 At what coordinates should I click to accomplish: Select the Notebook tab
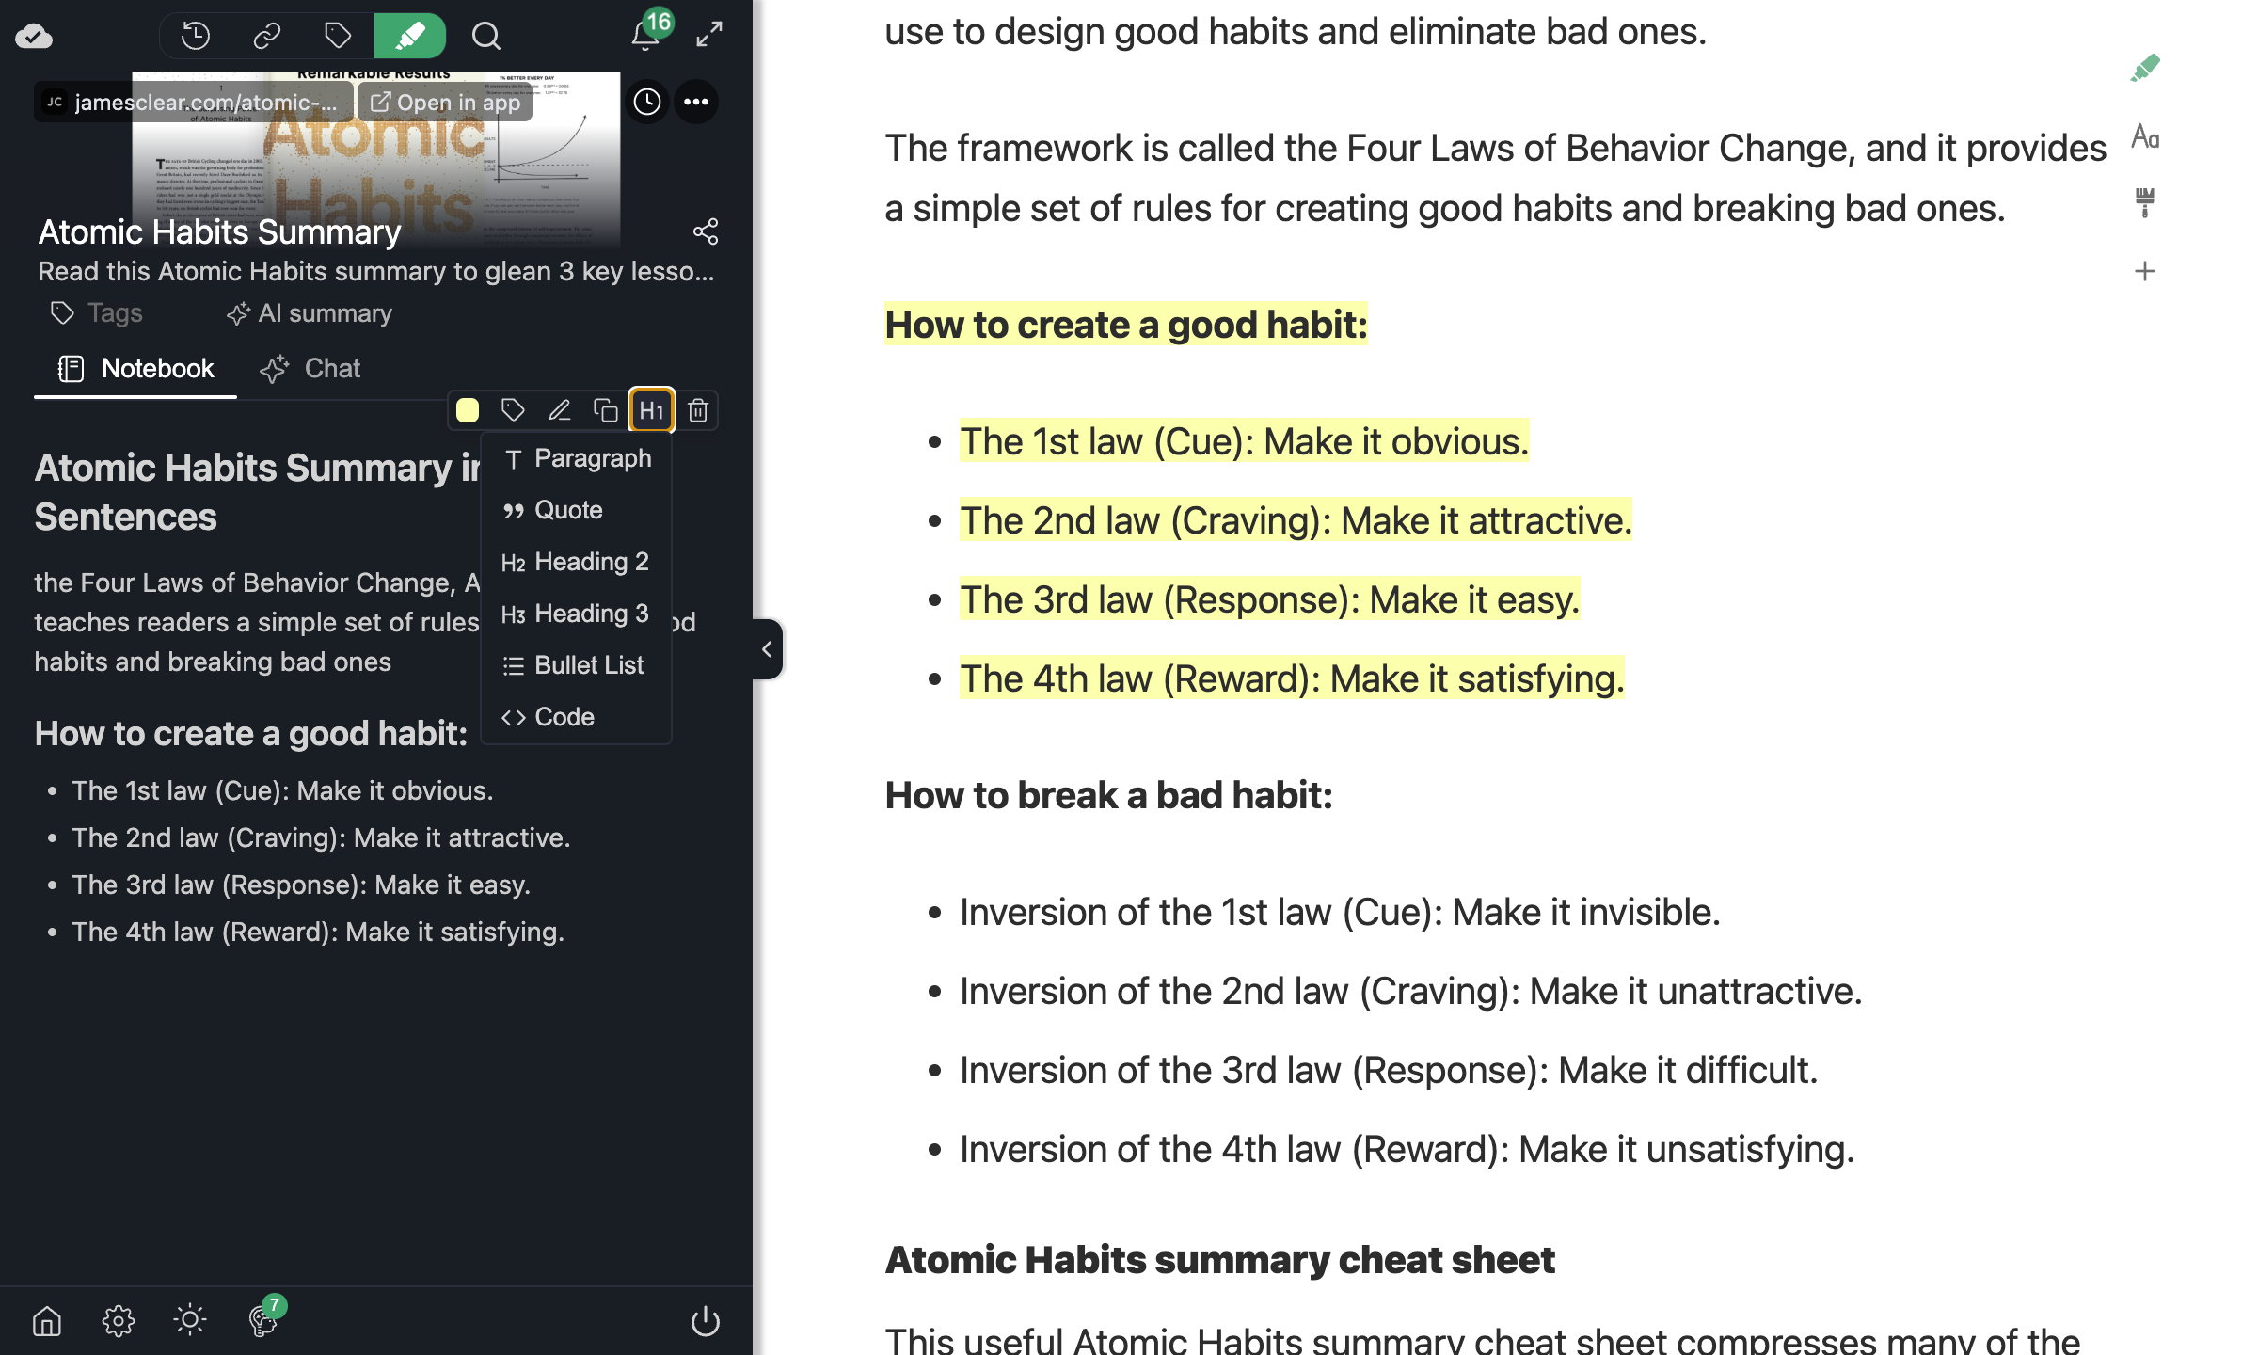point(135,368)
